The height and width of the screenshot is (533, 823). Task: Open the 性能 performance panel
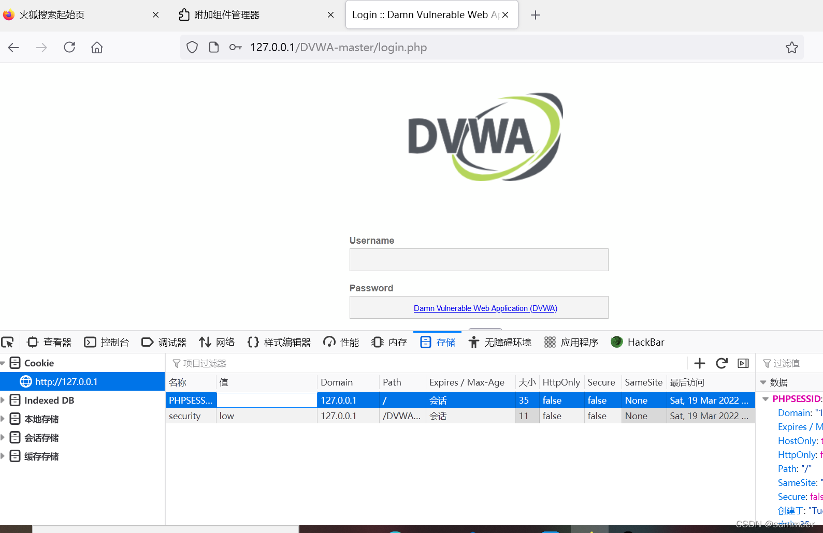coord(341,343)
